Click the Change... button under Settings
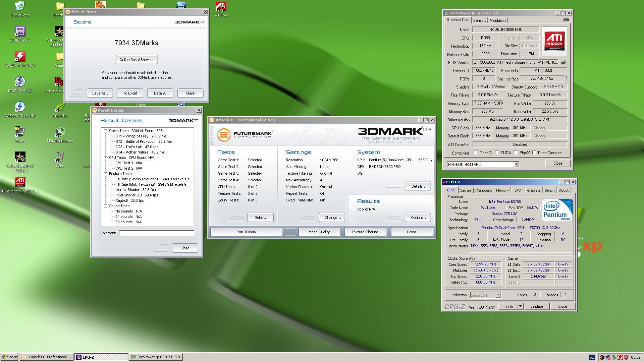Viewport: 644px width, 362px height. click(x=332, y=218)
